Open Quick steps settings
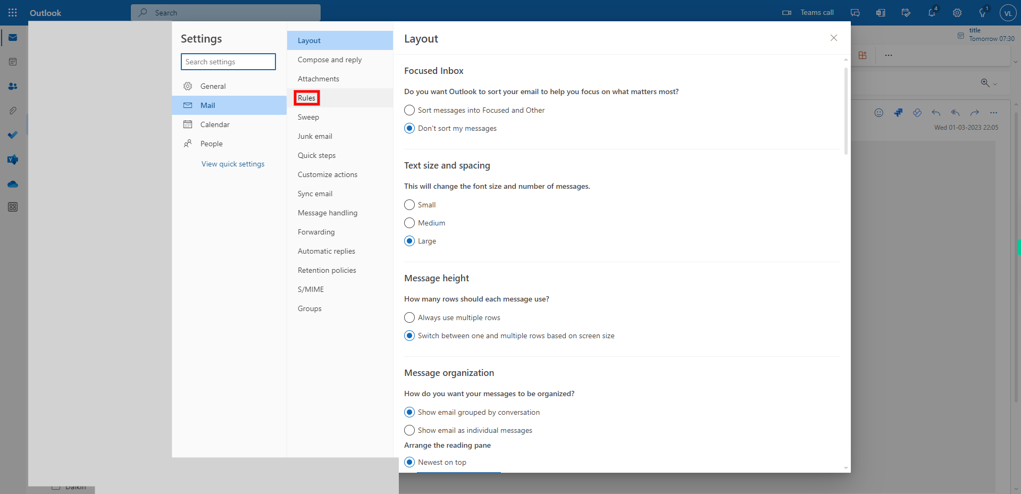The height and width of the screenshot is (494, 1021). point(340,155)
